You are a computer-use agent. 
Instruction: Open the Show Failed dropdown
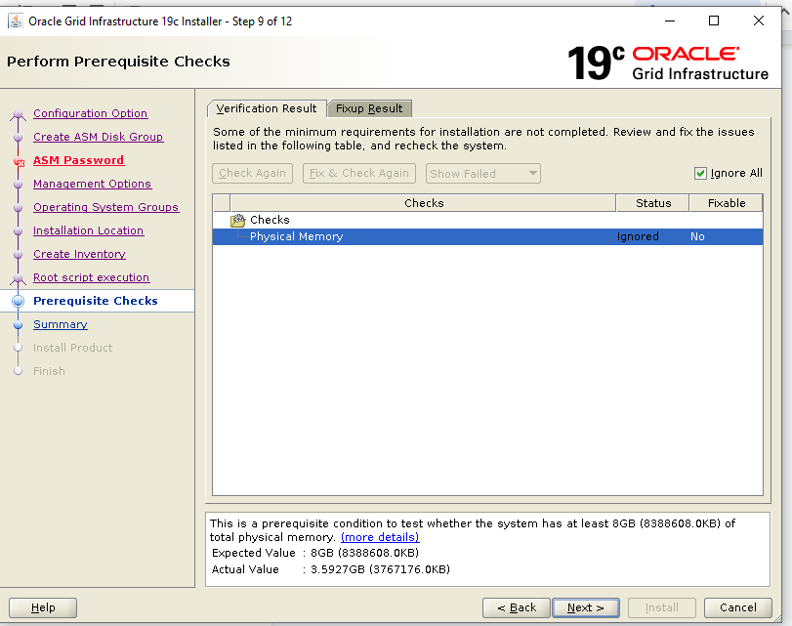[482, 173]
